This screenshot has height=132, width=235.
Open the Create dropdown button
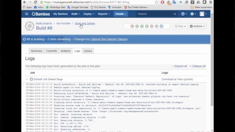click(x=121, y=14)
